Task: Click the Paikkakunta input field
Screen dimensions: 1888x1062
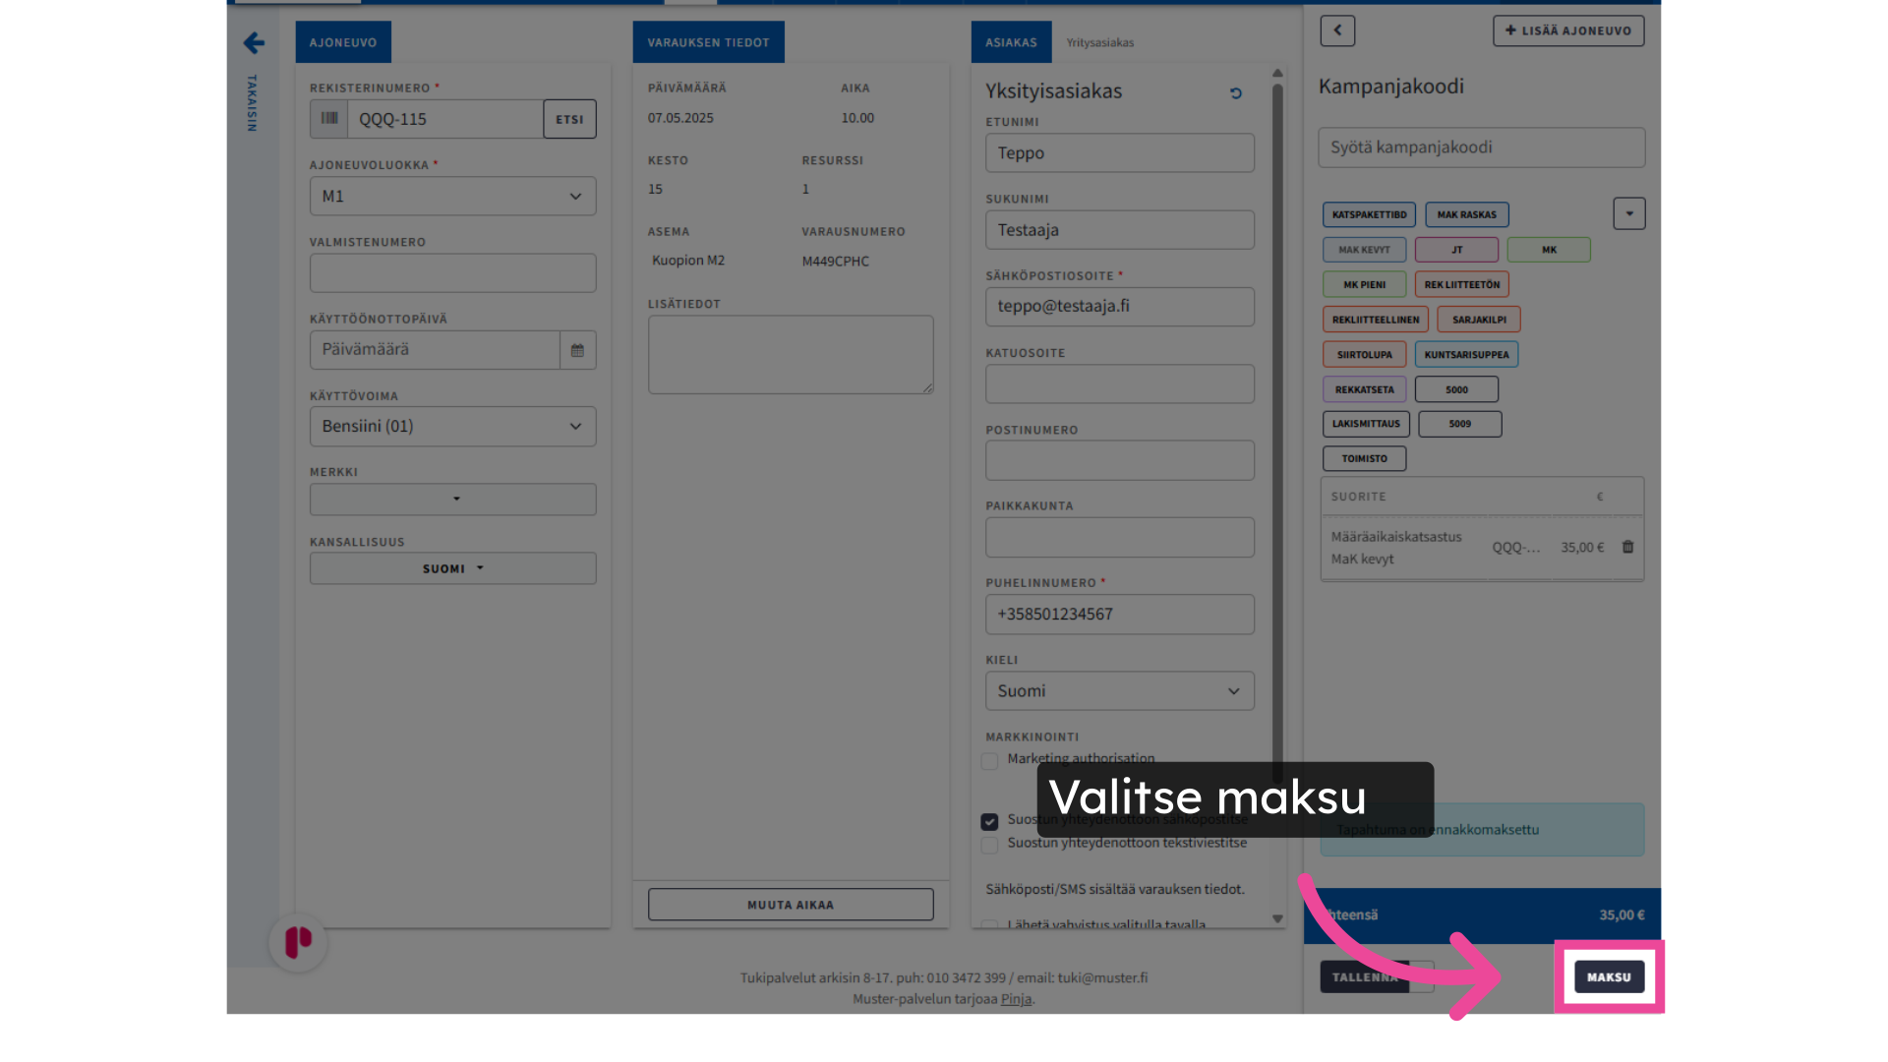Action: click(x=1119, y=538)
